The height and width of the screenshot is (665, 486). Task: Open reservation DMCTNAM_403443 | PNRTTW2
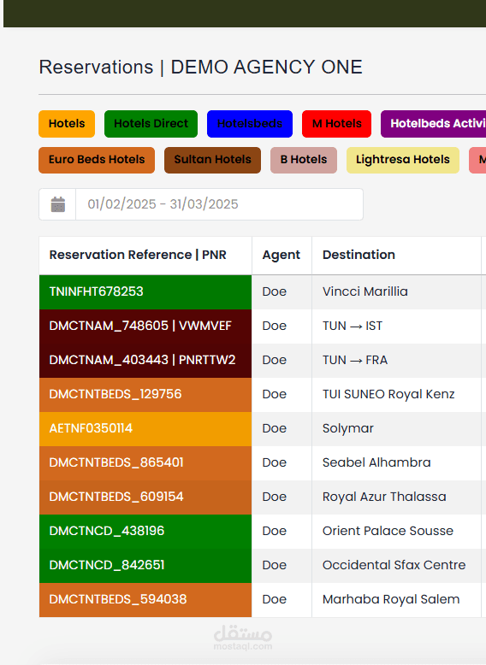[145, 361]
